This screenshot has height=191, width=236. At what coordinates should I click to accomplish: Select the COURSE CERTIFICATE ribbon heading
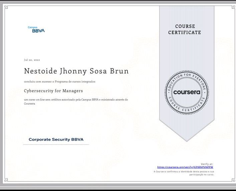click(185, 29)
